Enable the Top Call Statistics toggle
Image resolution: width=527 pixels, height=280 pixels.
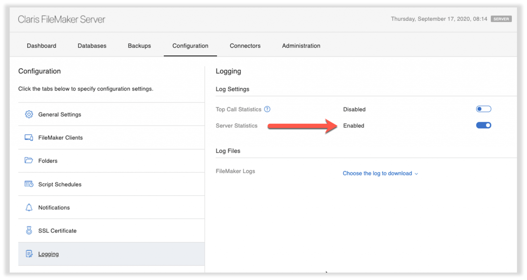[483, 109]
